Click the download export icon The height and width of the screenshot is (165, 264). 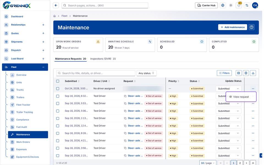coord(253,73)
